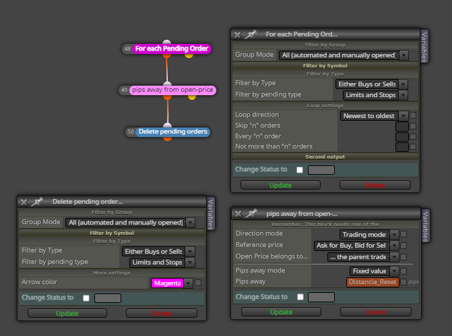Close the pips away from open-price panel
The height and width of the screenshot is (336, 452).
pyautogui.click(x=238, y=214)
